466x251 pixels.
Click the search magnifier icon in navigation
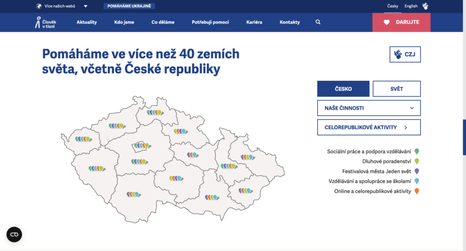318,22
